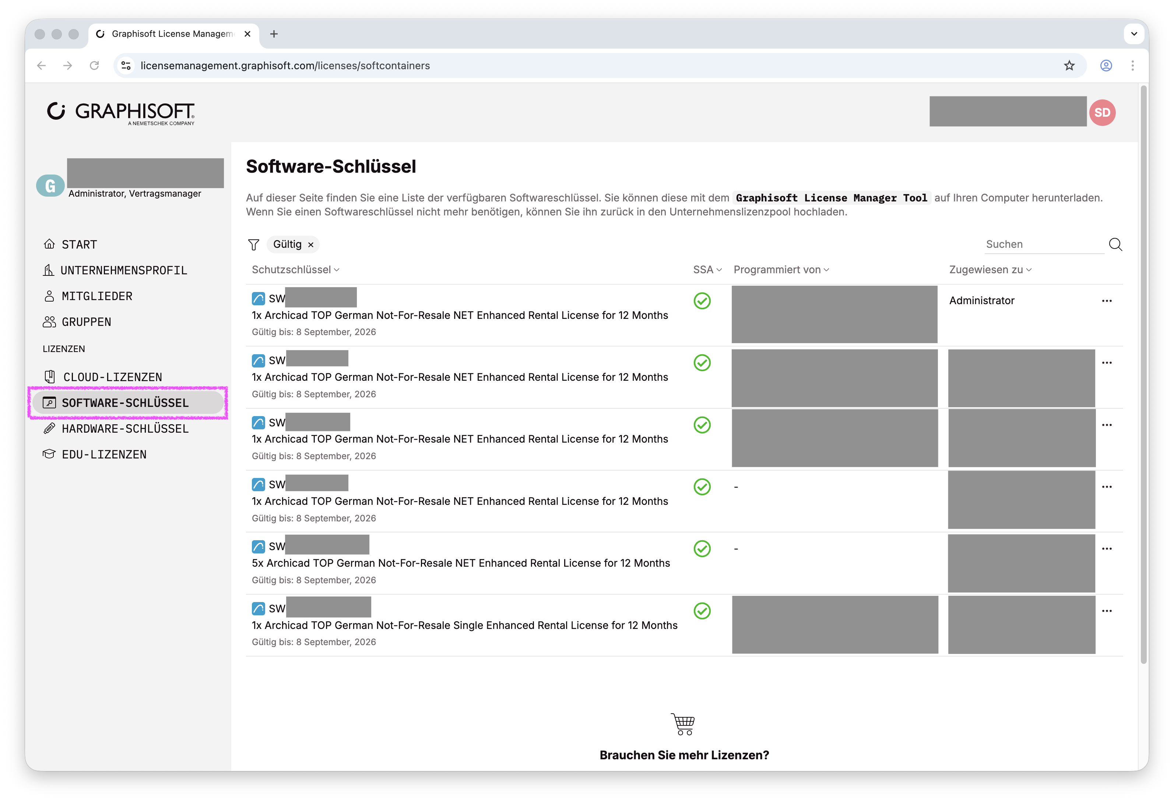Click the SSA checkmark of the Single Enhanced row
1174x802 pixels.
coord(702,611)
